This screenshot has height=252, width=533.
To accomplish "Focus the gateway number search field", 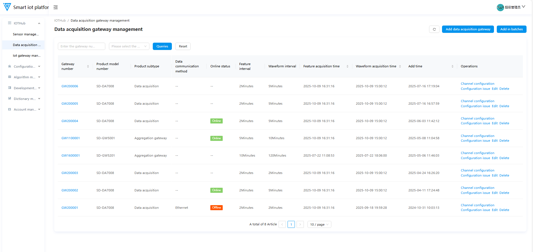I will (x=81, y=46).
